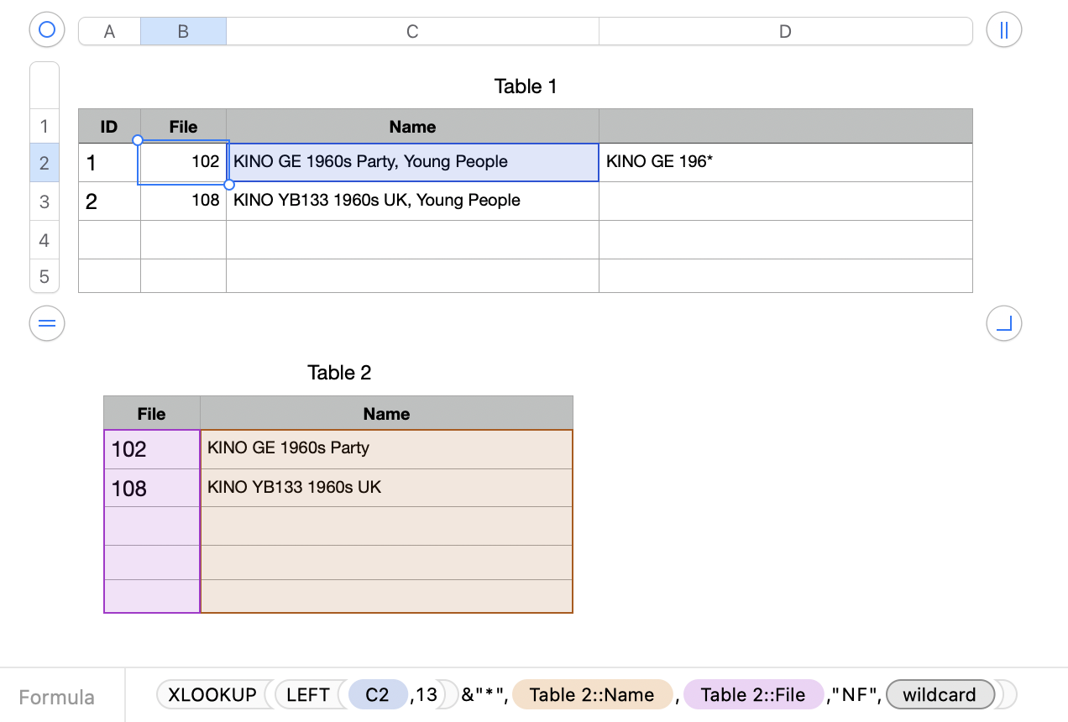
Task: Select row 2 header
Action: [x=44, y=163]
